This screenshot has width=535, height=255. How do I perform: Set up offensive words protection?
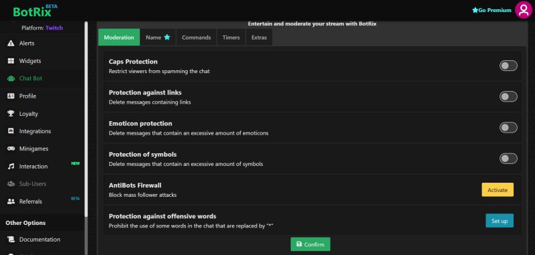pos(500,221)
